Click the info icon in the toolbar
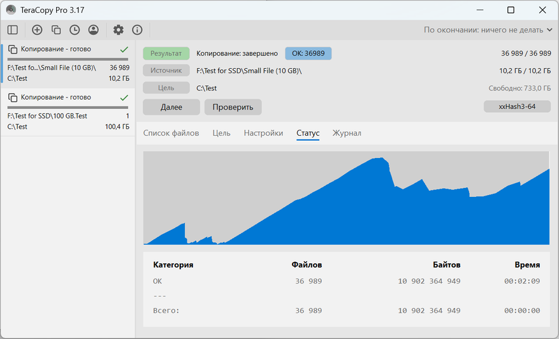 tap(137, 30)
